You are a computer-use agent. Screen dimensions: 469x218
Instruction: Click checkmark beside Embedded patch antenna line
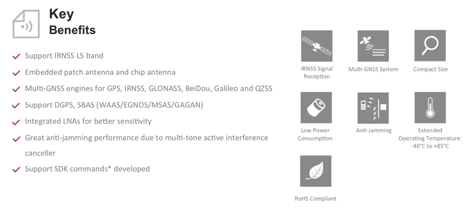16,73
